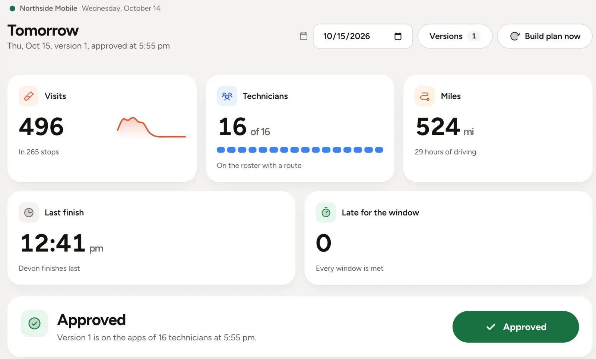Click the green Northside Mobile status dot
This screenshot has width=596, height=359.
pyautogui.click(x=12, y=8)
